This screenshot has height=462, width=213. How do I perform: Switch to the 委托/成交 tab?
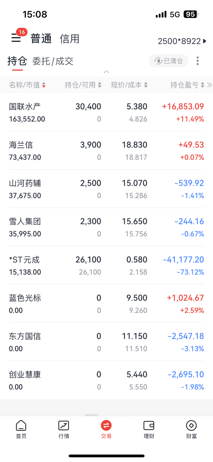53,61
